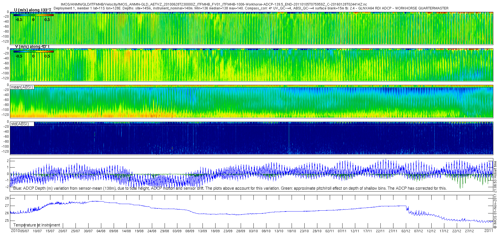This screenshot has height=235, width=498.
Task: Click the NetCDF file path title line
Action: pyautogui.click(x=214, y=4)
